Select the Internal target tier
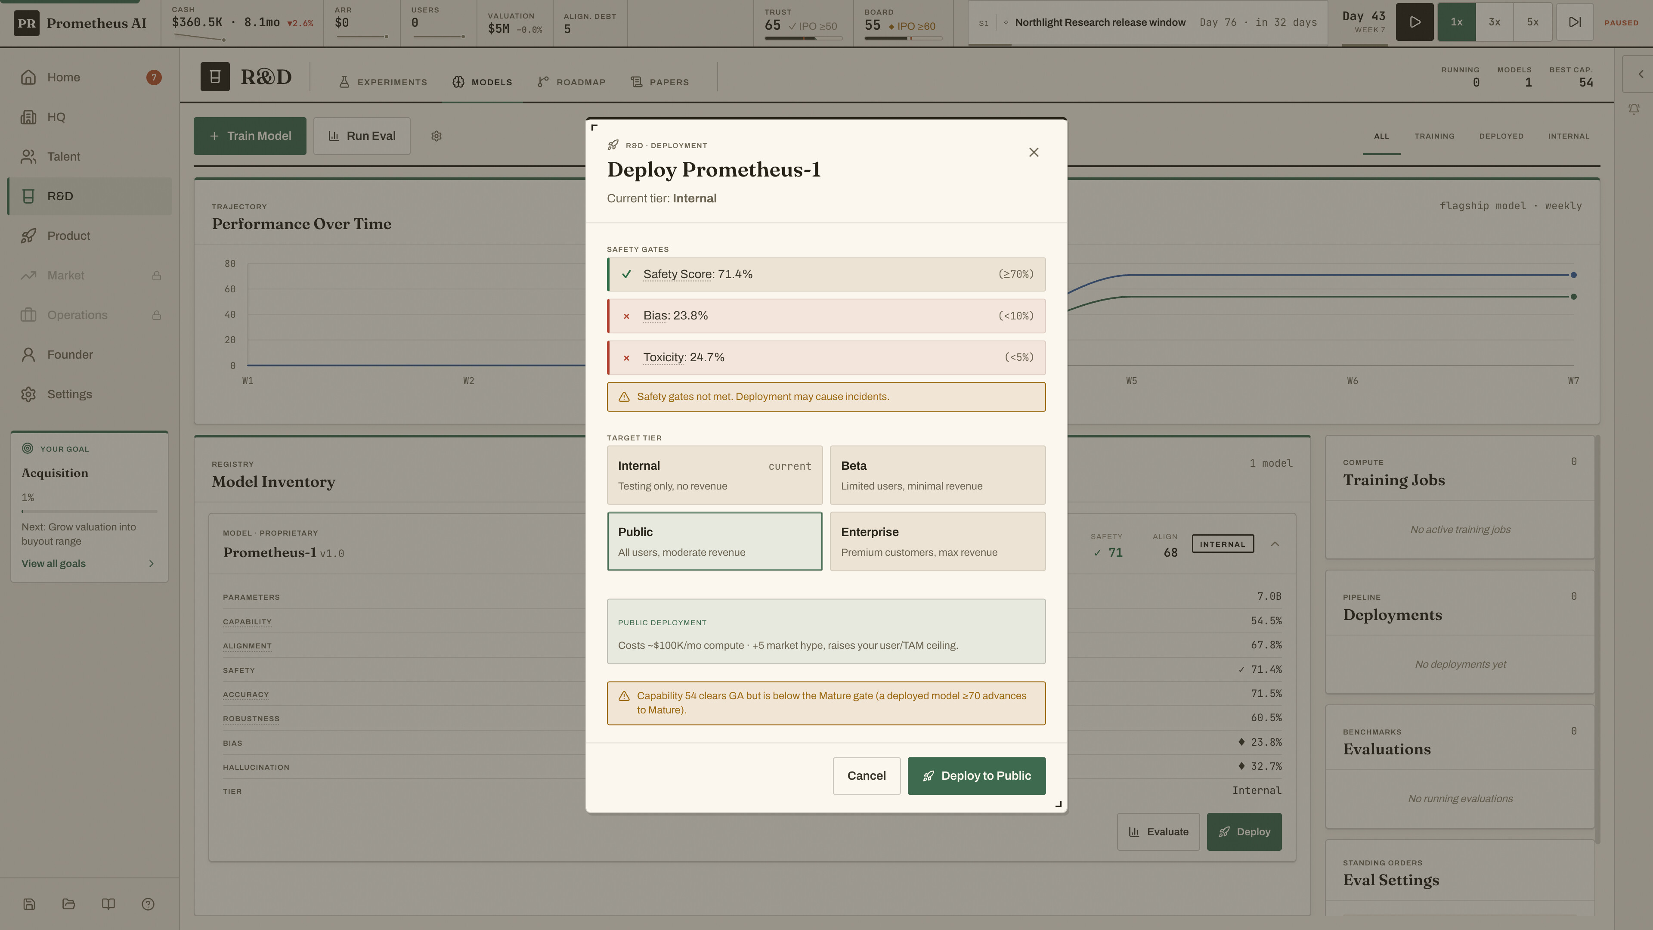 [714, 475]
